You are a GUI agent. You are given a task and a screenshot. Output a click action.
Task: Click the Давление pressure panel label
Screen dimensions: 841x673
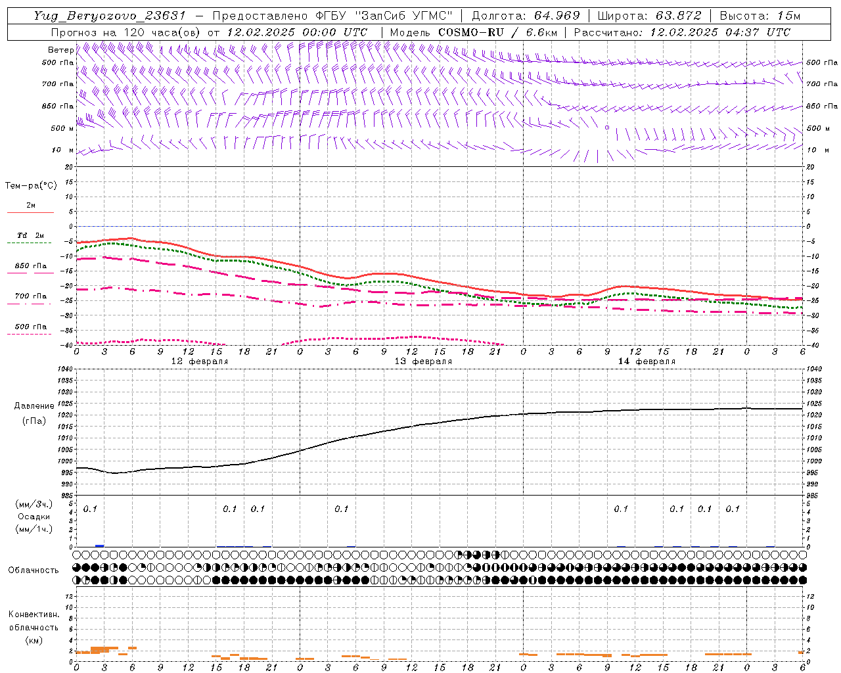click(x=34, y=406)
